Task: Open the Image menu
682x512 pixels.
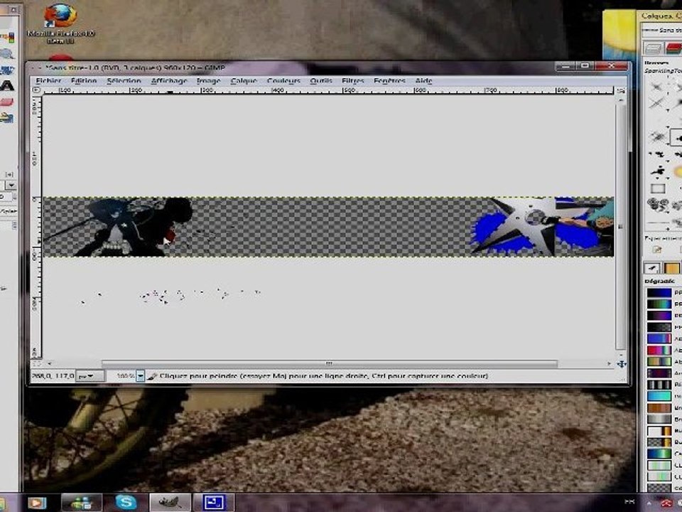Action: tap(208, 81)
